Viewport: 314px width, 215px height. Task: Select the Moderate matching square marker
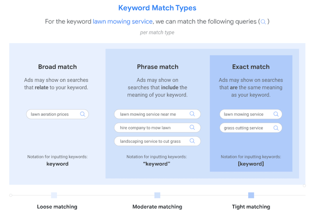click(157, 195)
